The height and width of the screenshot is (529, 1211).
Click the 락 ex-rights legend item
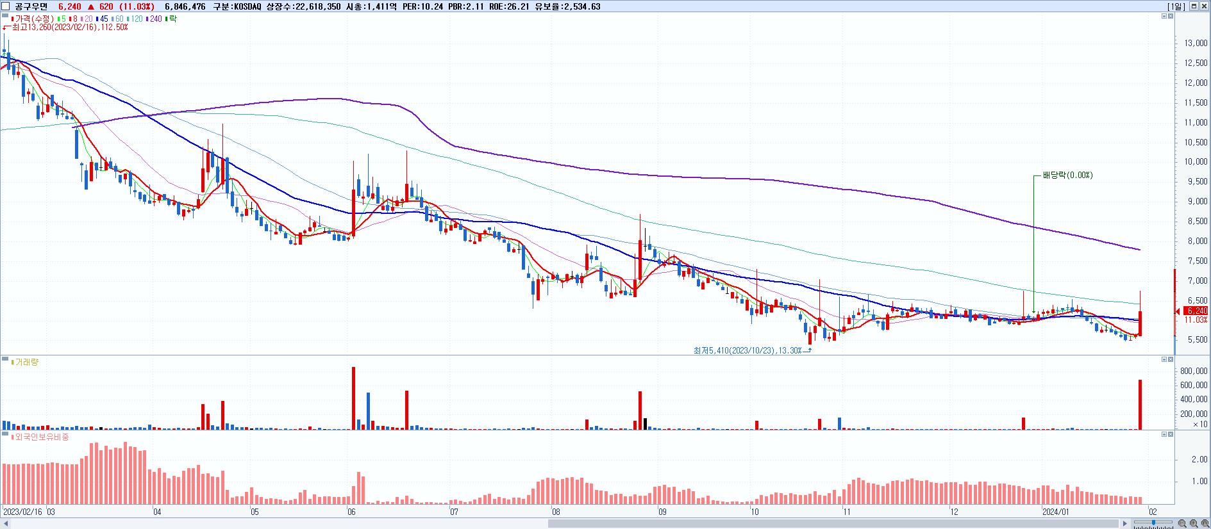coord(171,19)
